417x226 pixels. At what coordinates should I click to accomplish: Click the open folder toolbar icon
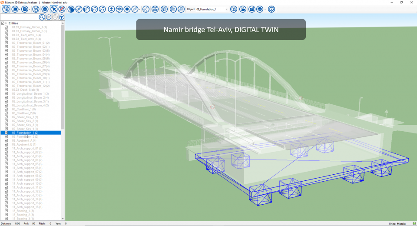(15, 9)
